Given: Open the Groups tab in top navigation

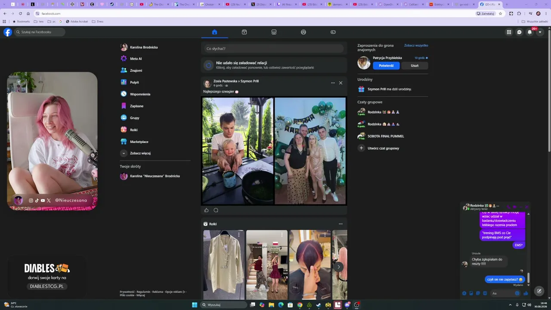Looking at the screenshot, I should (303, 32).
